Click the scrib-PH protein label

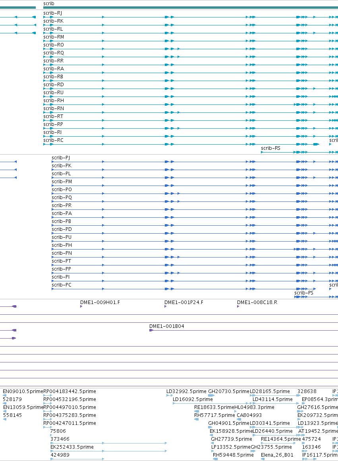pyautogui.click(x=62, y=245)
